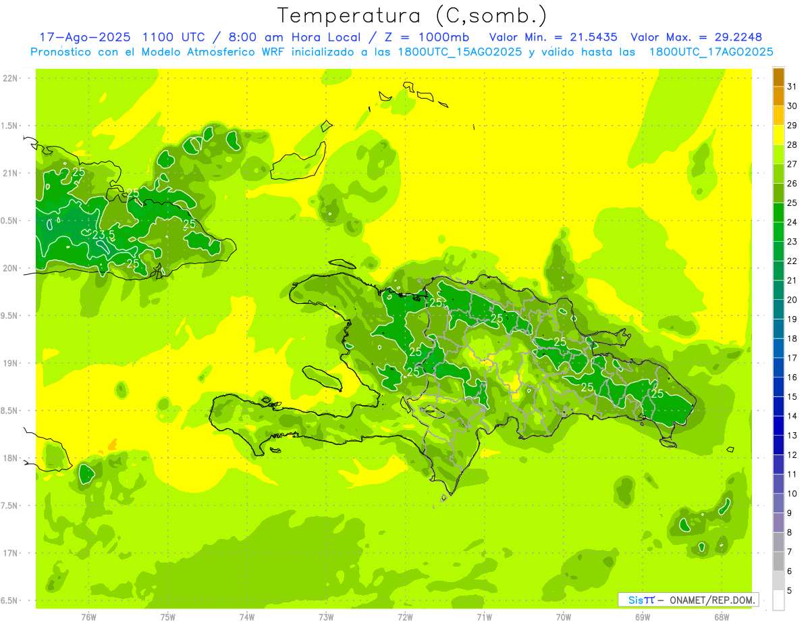The width and height of the screenshot is (810, 626).
Task: Click the '19N' latitude label
Action: [9, 363]
